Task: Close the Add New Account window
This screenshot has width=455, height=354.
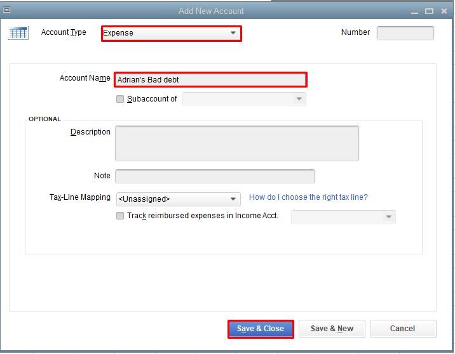Action: [x=444, y=11]
